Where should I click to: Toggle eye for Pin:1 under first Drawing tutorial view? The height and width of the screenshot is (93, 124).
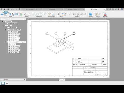click(11, 36)
